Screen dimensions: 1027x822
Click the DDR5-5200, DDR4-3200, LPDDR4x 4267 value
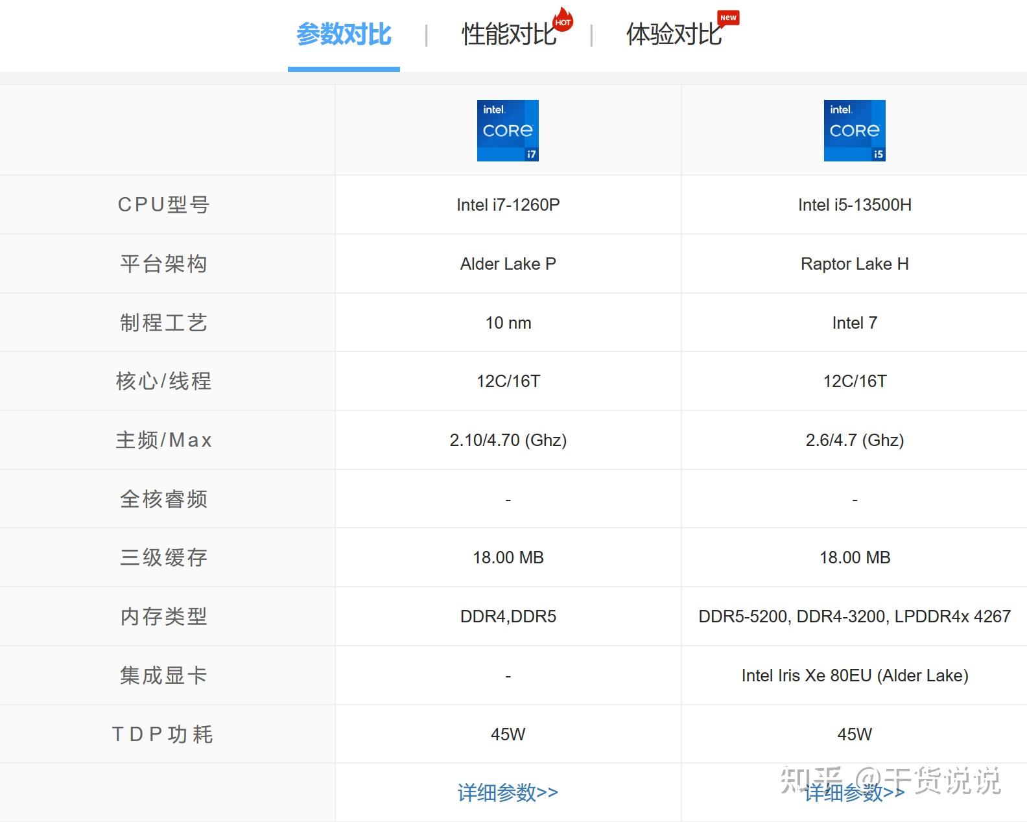(855, 616)
